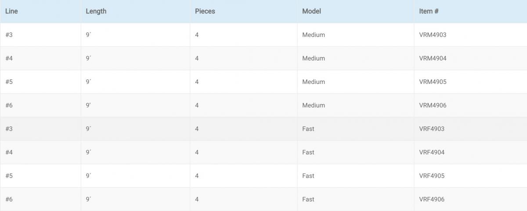This screenshot has width=527, height=211.
Task: Select item number VRF4905
Action: pos(432,176)
